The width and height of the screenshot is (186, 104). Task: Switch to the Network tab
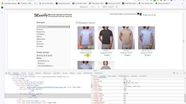point(38,73)
